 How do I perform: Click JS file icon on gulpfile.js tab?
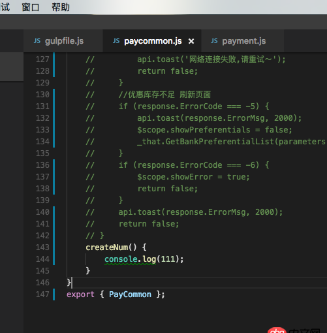(37, 40)
